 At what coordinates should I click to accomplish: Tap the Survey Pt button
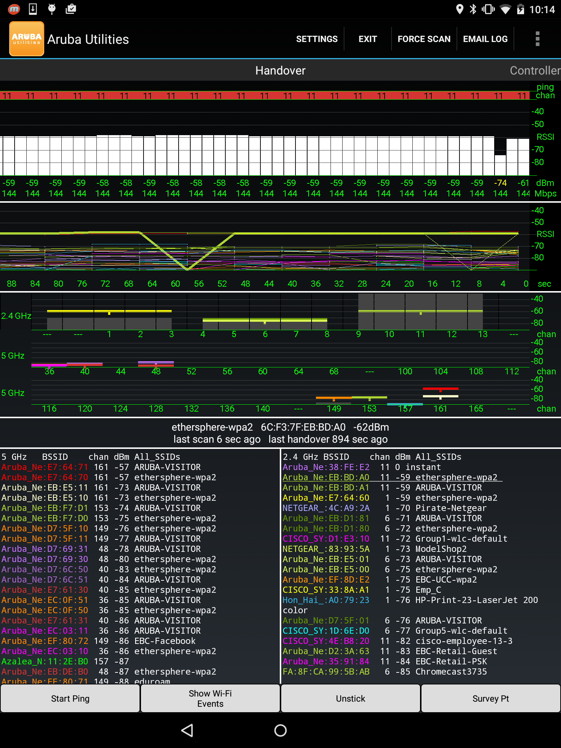click(491, 698)
